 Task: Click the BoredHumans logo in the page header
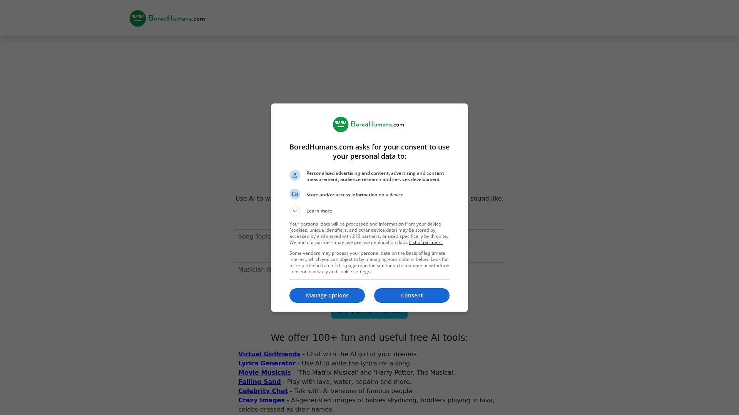click(167, 18)
